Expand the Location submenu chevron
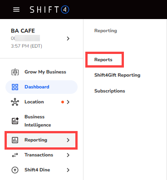 [x=68, y=102]
